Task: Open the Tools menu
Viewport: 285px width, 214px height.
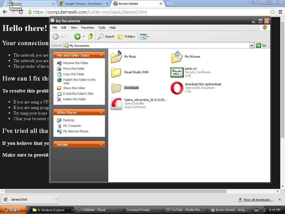Action: pyautogui.click(x=102, y=28)
